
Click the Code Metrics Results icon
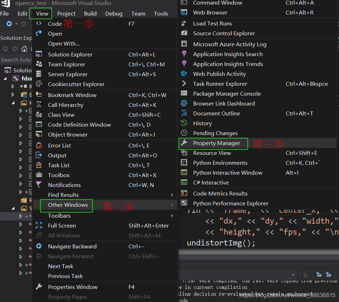coord(184,193)
